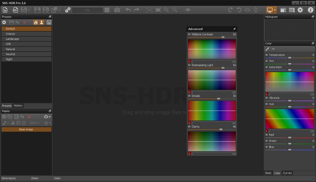Flip image horizontally icon

(x=247, y=10)
